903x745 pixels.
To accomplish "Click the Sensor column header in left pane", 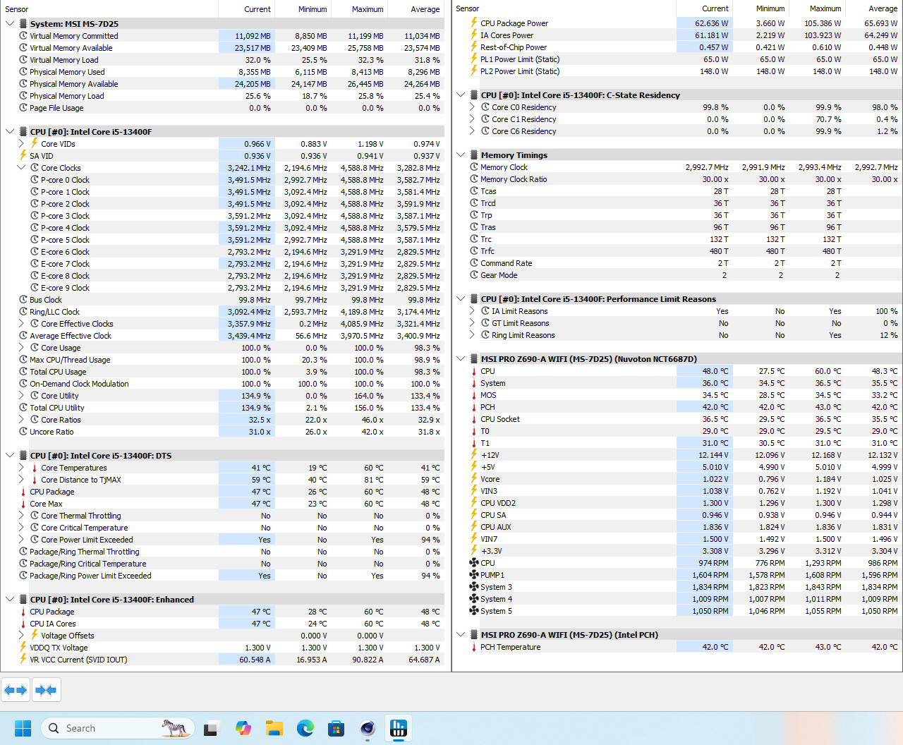I will point(109,9).
